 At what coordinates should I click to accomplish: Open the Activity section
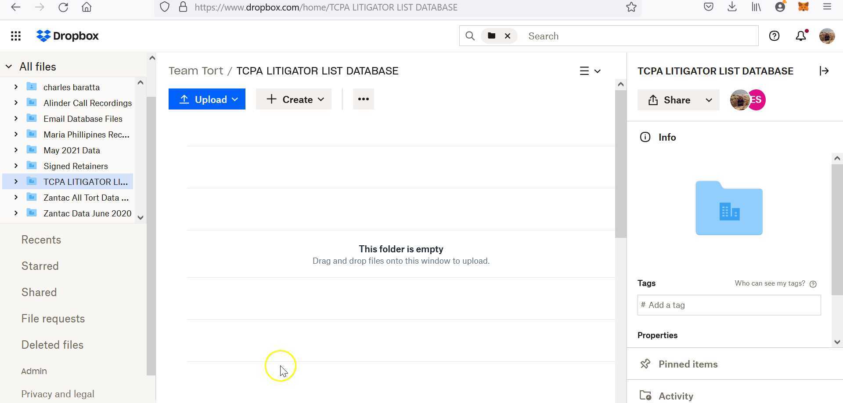pyautogui.click(x=676, y=396)
